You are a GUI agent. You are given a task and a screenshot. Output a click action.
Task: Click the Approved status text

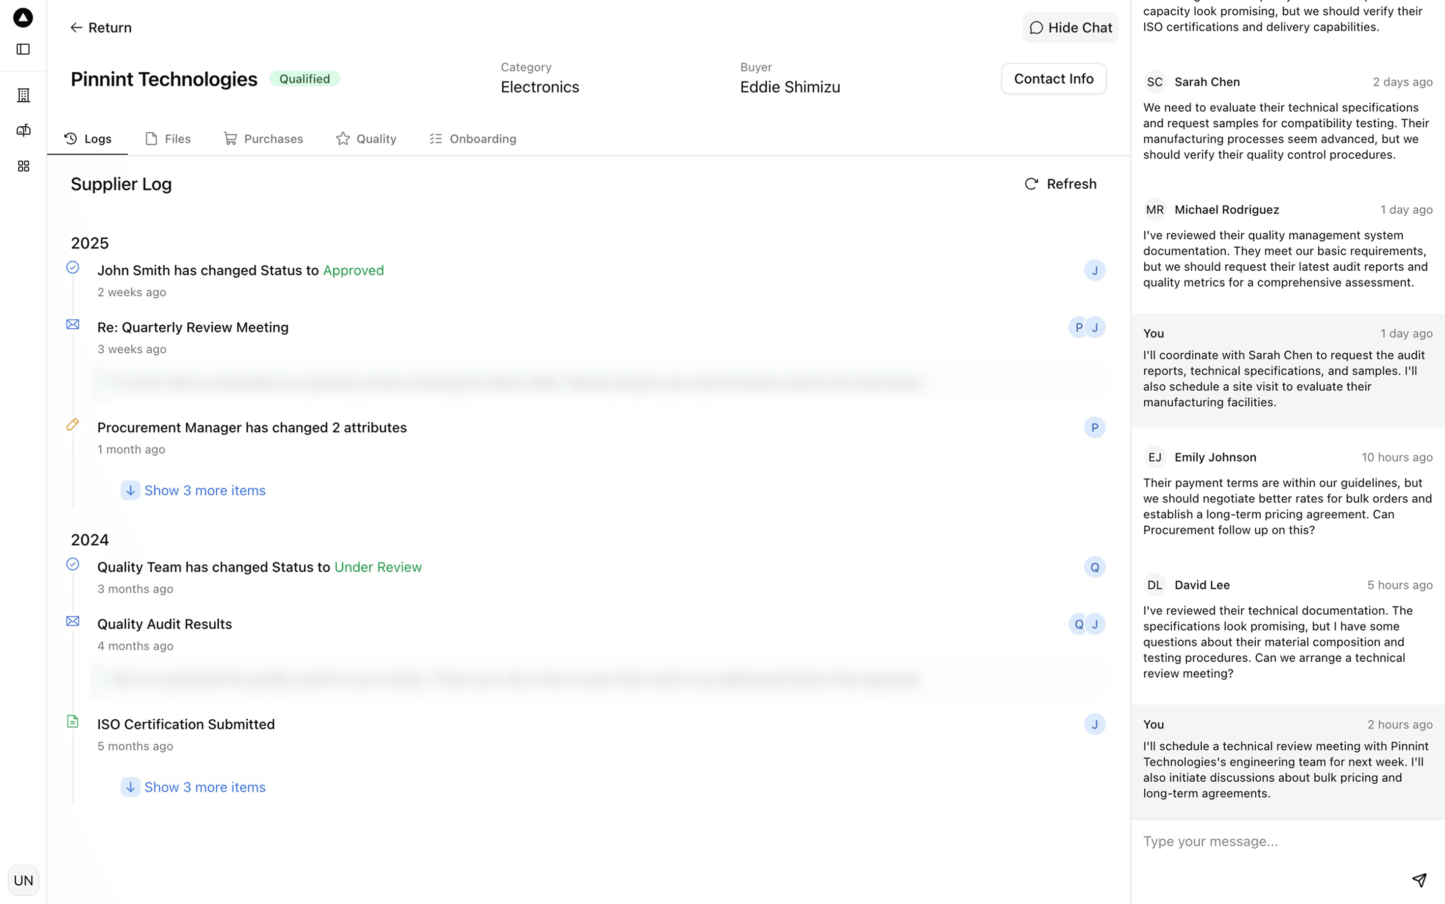(353, 270)
